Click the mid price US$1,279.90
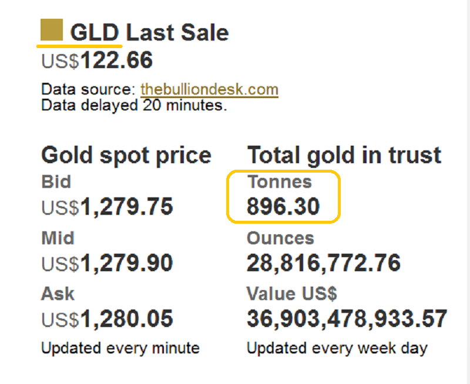470x384 pixels. point(107,264)
